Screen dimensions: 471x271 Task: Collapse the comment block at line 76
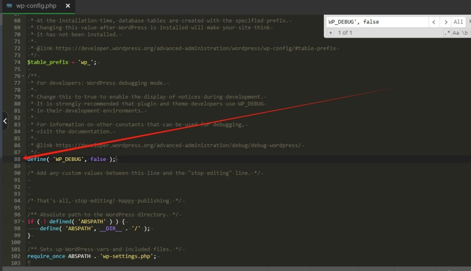(23, 76)
